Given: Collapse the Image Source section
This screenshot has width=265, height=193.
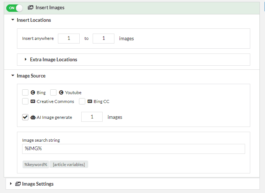Looking at the screenshot, I should click(13, 75).
